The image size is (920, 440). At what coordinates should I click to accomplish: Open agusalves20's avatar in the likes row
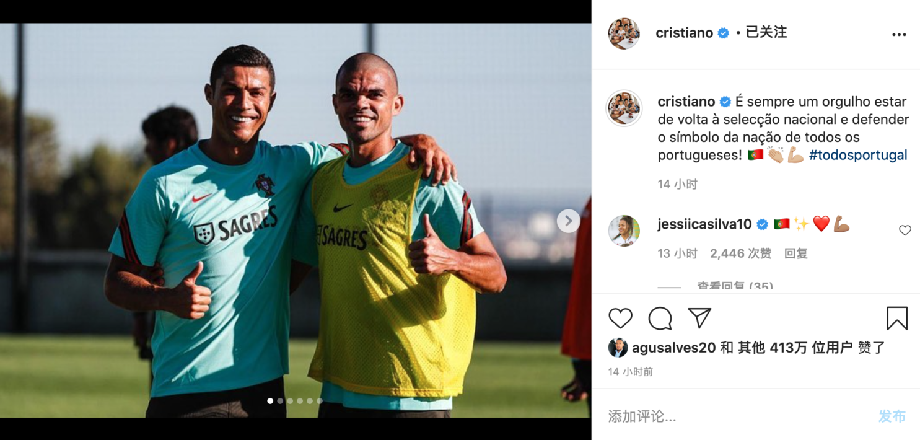pos(618,348)
